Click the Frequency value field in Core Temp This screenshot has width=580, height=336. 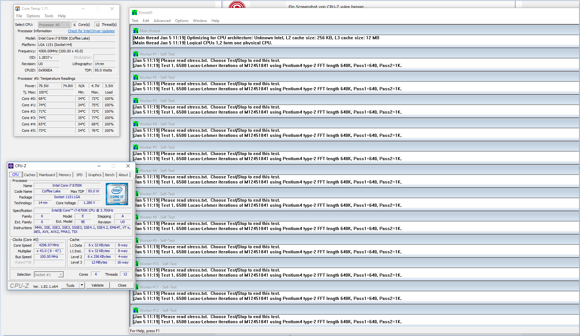(77, 51)
